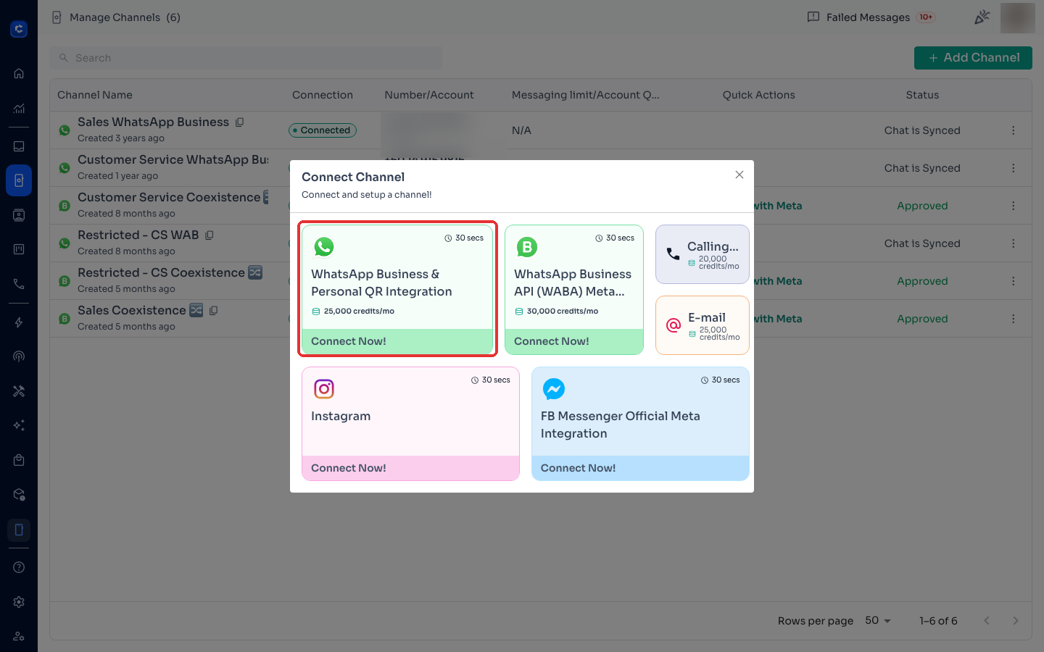Open the lightning bolt automation icon in the sidebar
Screen dimensions: 1044x652
pos(19,322)
